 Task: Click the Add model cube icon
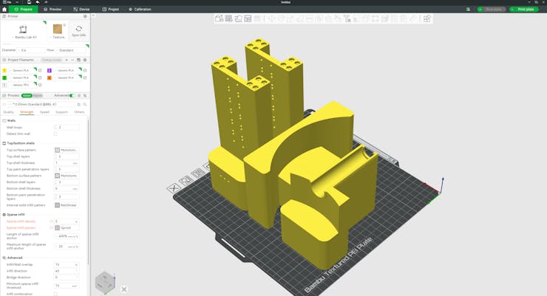pos(219,18)
